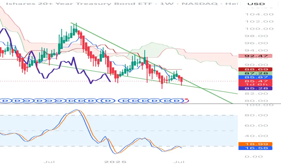Click the red 85.47 last price label
Screen dimensions: 281x165
pyautogui.click(x=255, y=81)
